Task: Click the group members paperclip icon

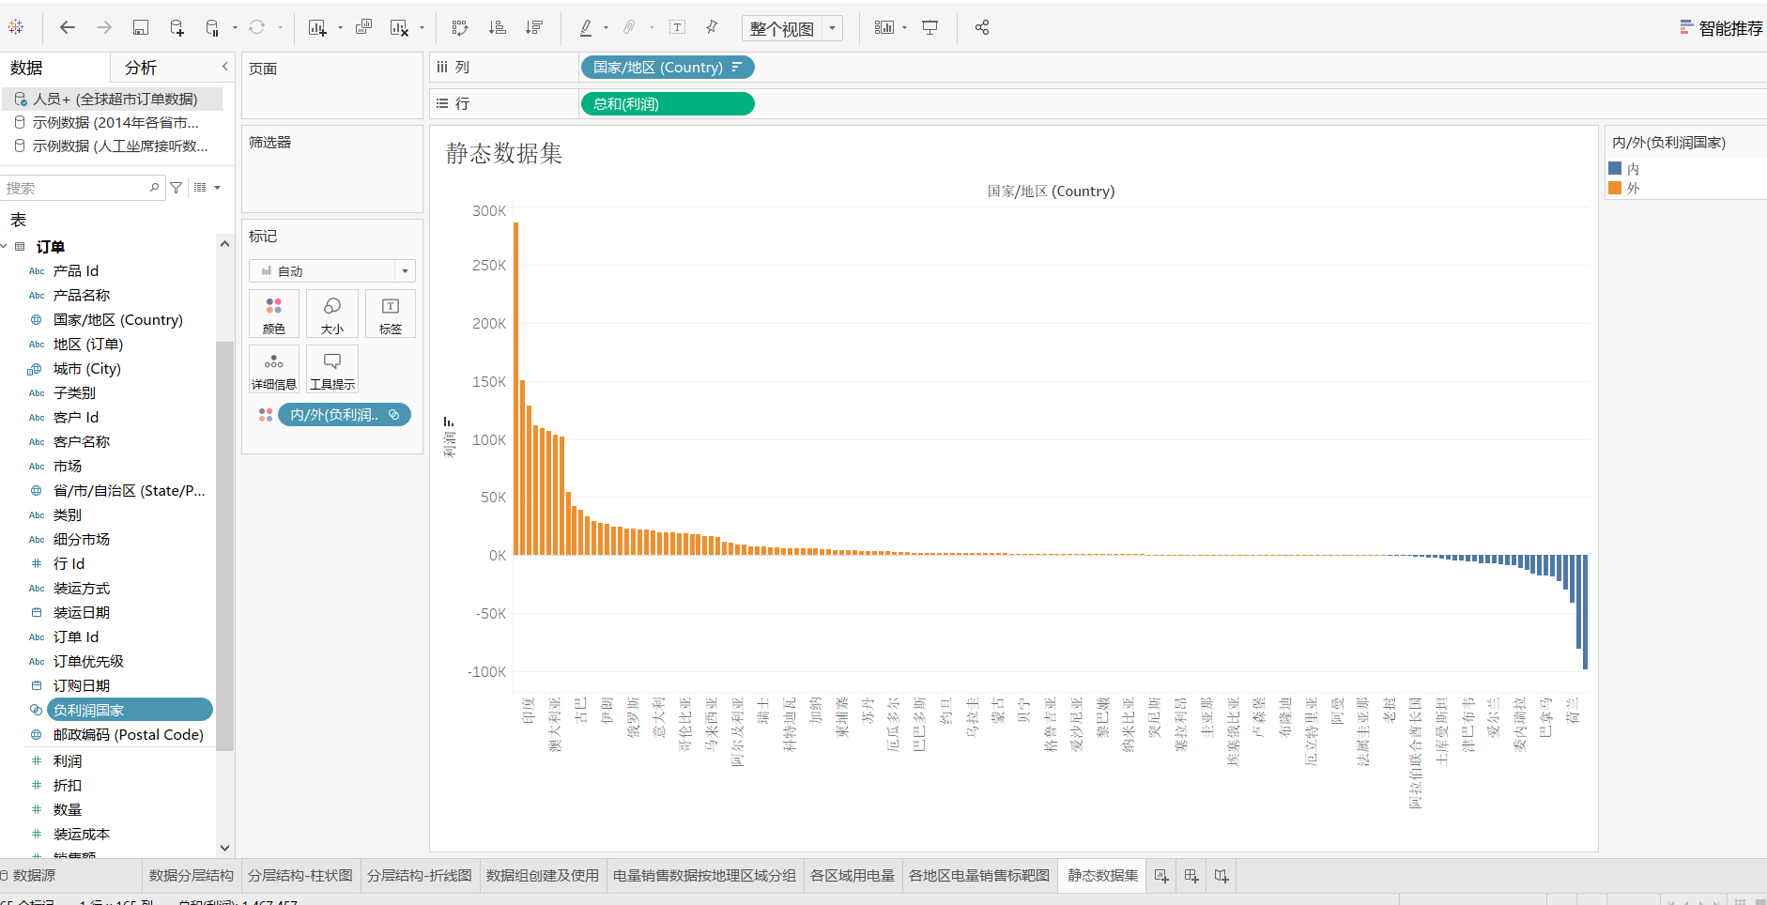Action: (x=630, y=27)
